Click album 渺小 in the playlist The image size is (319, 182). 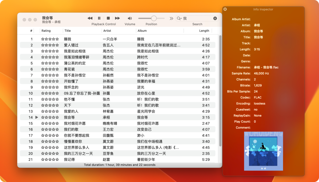[x=141, y=135]
